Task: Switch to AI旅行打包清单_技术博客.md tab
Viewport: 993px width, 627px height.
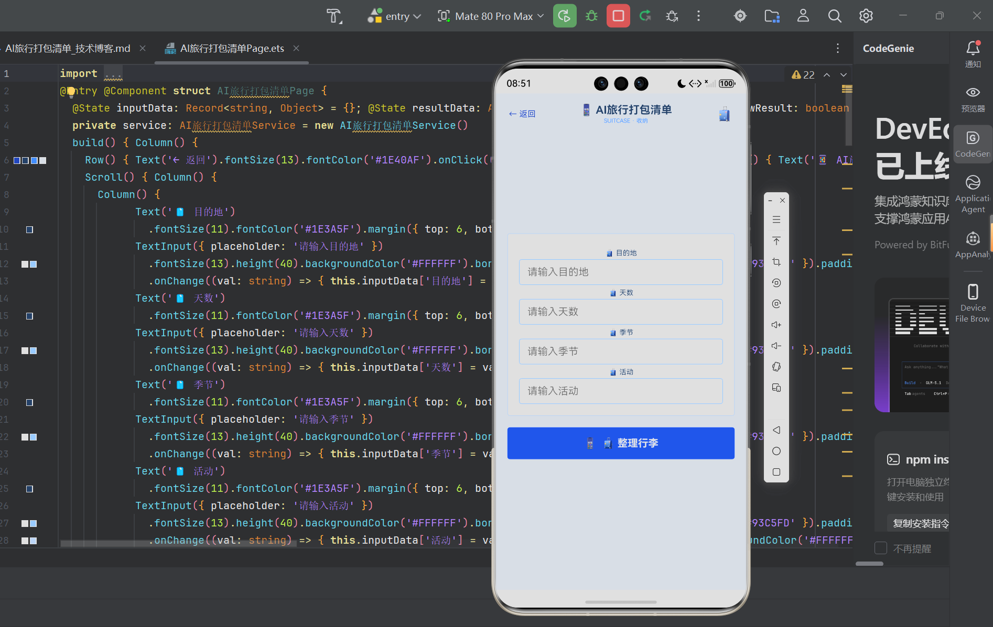Action: click(x=68, y=48)
